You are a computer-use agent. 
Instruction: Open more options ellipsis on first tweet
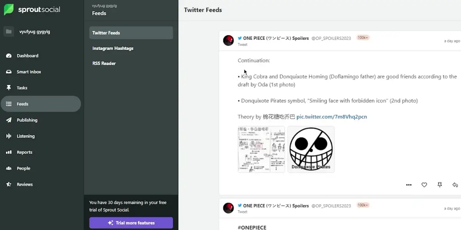[409, 185]
